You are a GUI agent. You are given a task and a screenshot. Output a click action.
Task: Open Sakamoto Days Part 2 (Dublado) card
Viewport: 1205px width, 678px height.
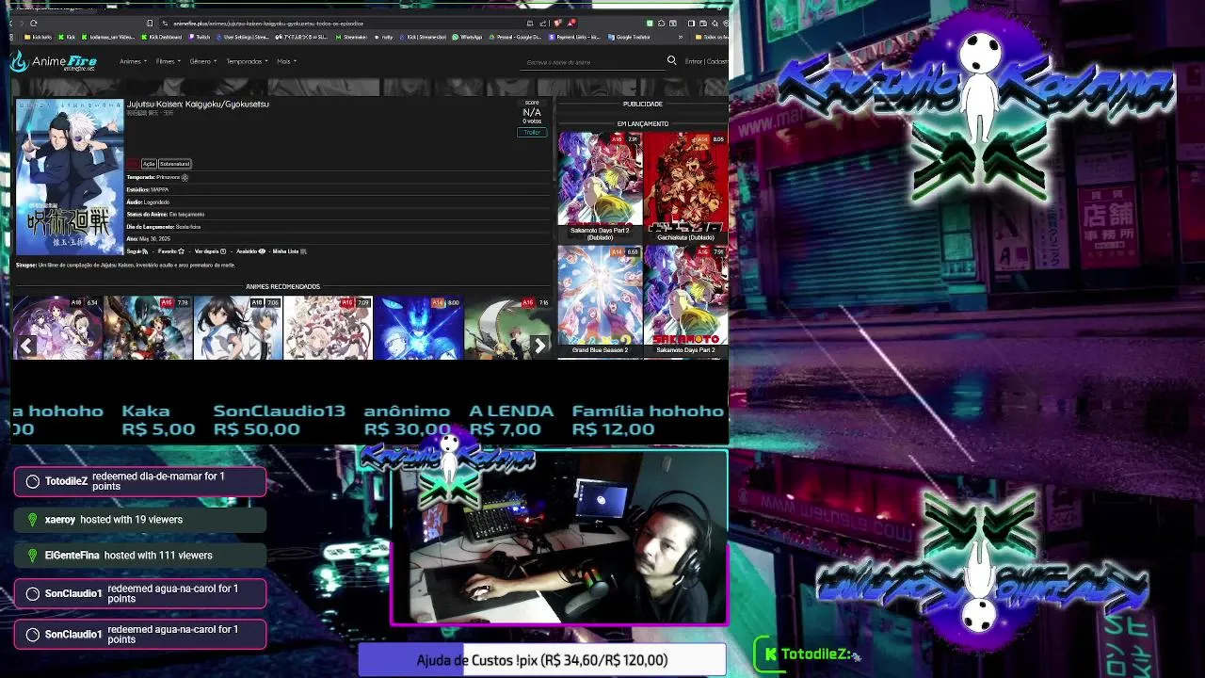click(x=600, y=186)
